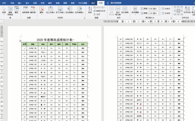The image size is (195, 121).
Task: Activate the 橡皮擦 eraser tool
Action: pyautogui.click(x=33, y=10)
